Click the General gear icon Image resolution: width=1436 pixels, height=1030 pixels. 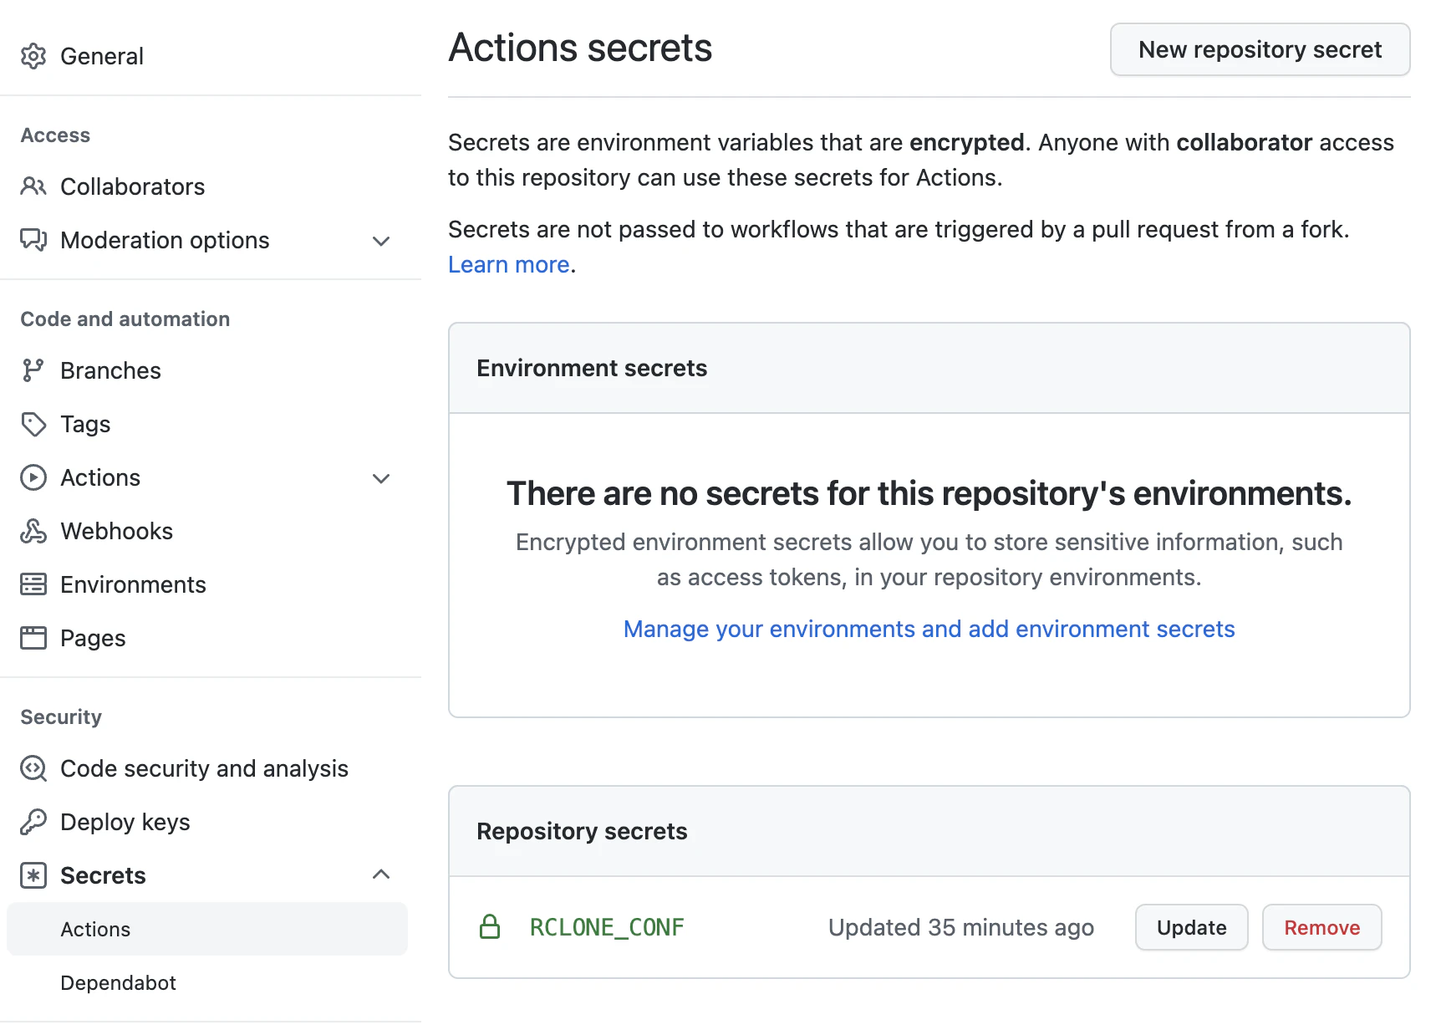click(33, 56)
